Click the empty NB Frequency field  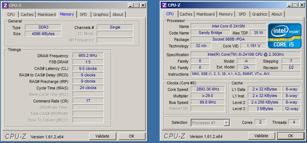115,40
